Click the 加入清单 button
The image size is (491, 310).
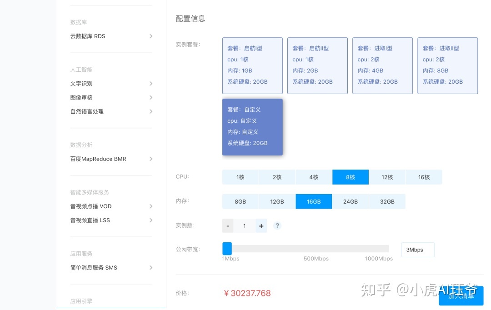(461, 296)
